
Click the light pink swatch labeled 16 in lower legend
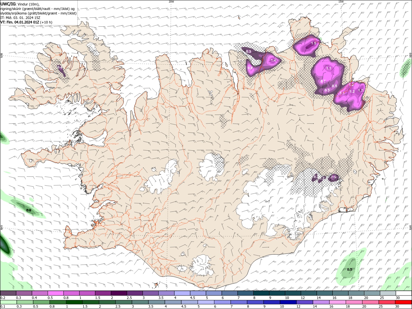coord(337,302)
